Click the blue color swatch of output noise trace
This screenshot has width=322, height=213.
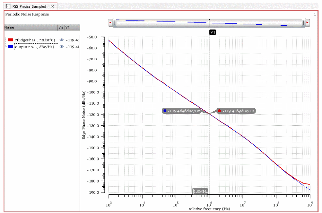pos(11,47)
